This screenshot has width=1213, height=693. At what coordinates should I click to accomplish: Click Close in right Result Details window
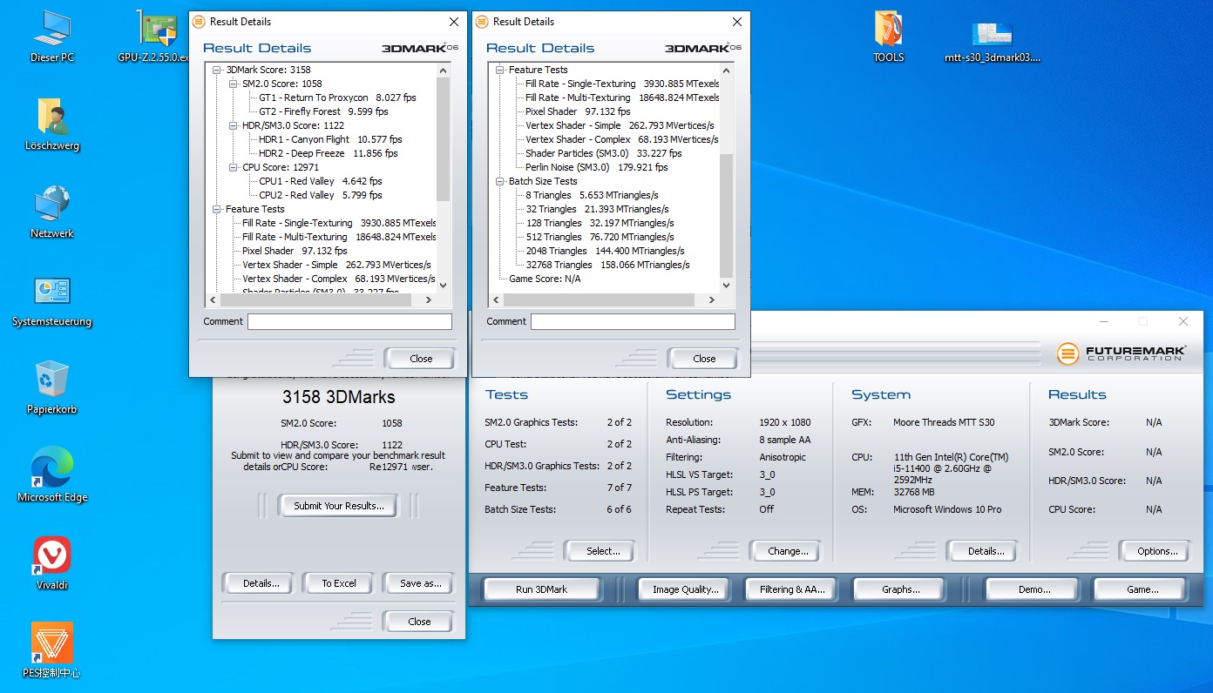click(704, 359)
